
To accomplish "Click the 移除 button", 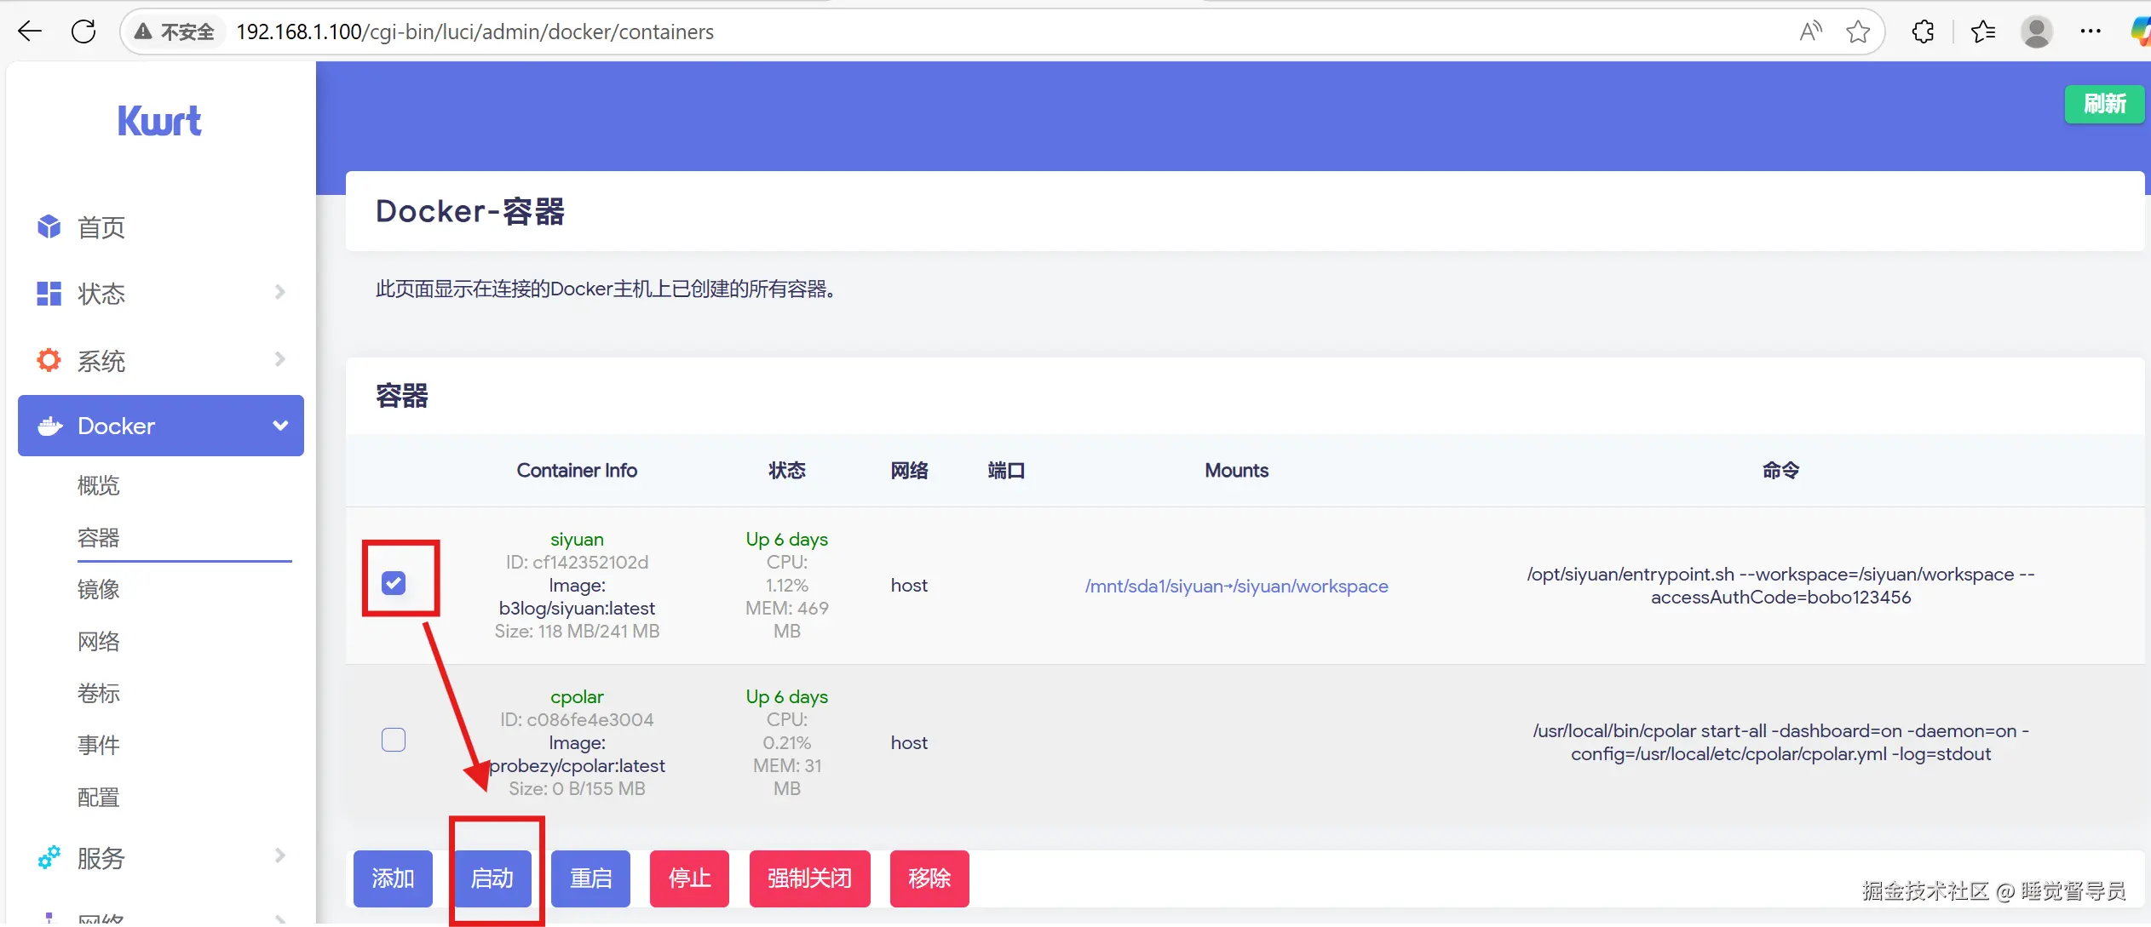I will 929,878.
